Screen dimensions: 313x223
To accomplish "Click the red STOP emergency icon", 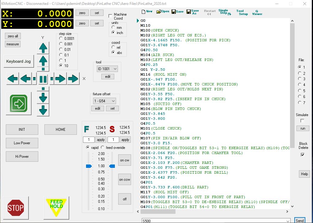I will 16,208.
